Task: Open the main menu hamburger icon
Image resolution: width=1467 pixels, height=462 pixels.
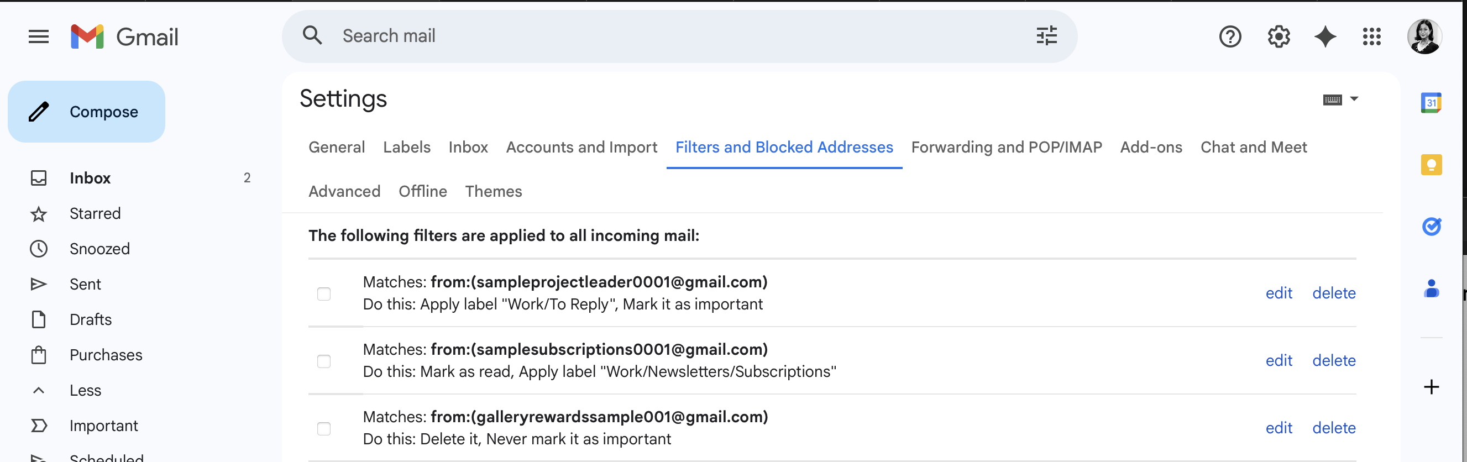Action: [x=39, y=37]
